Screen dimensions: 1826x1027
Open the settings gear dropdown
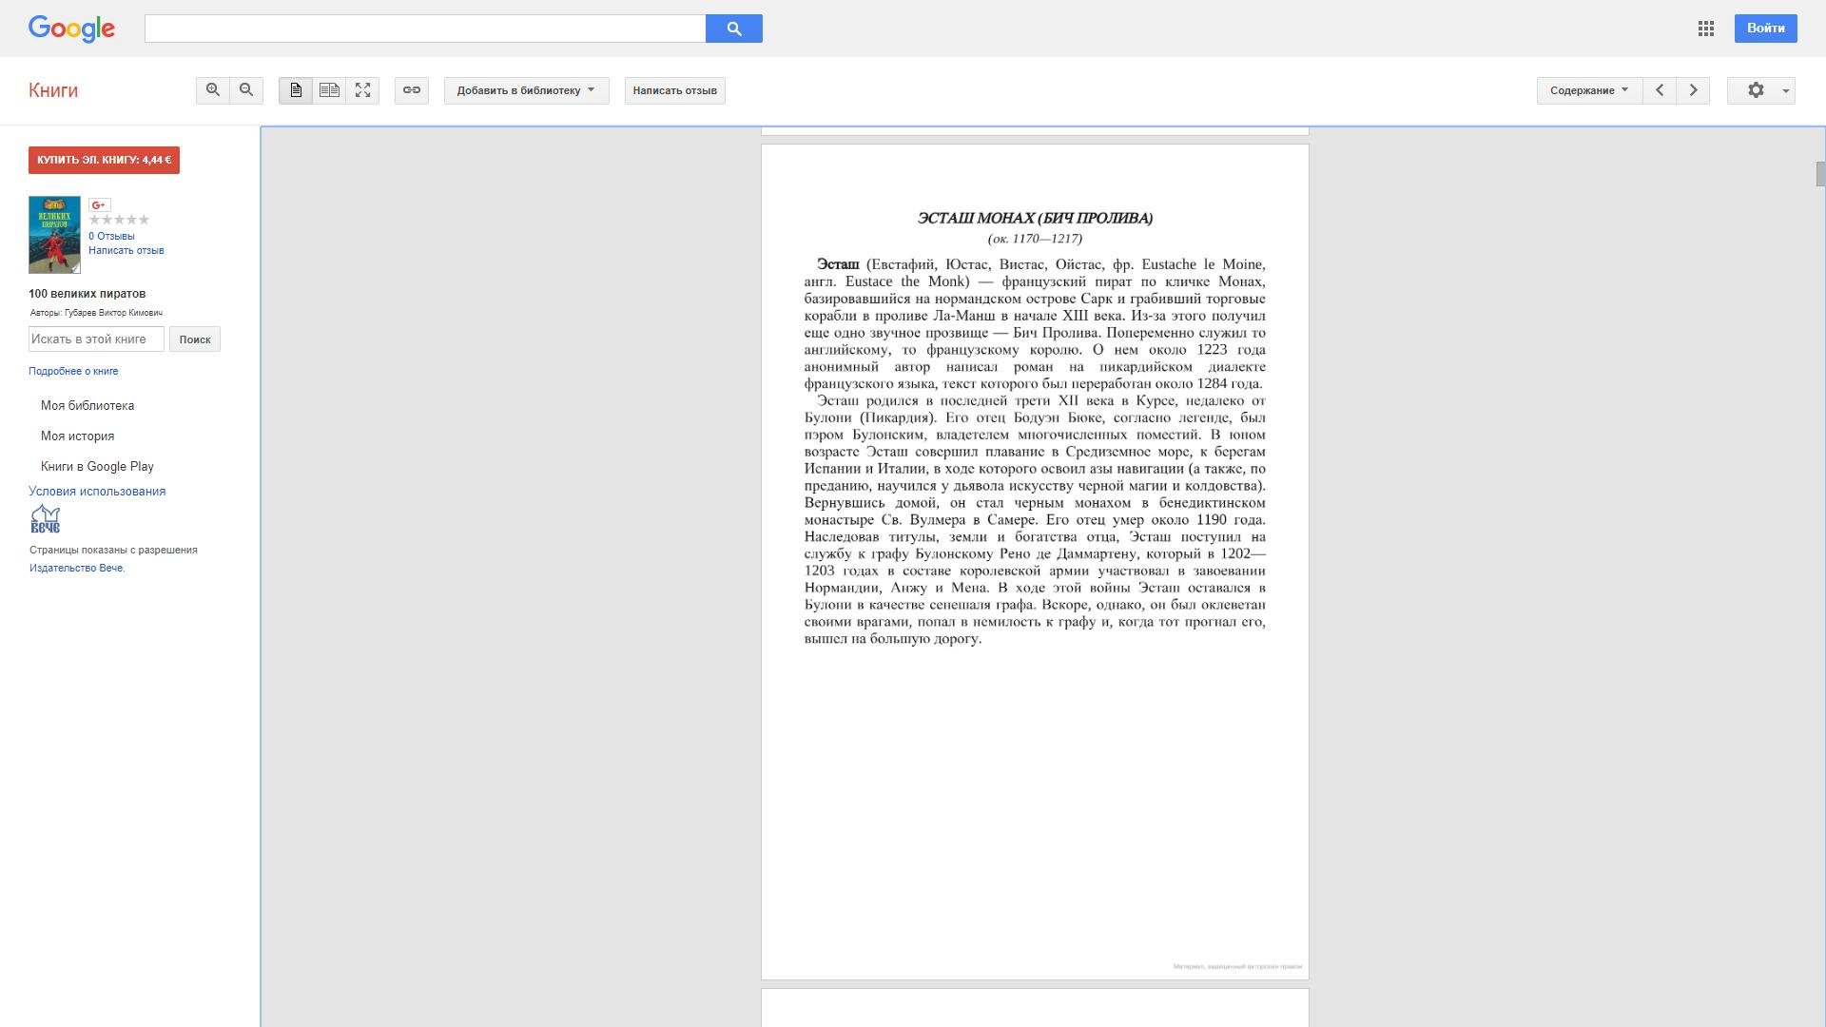(1760, 90)
